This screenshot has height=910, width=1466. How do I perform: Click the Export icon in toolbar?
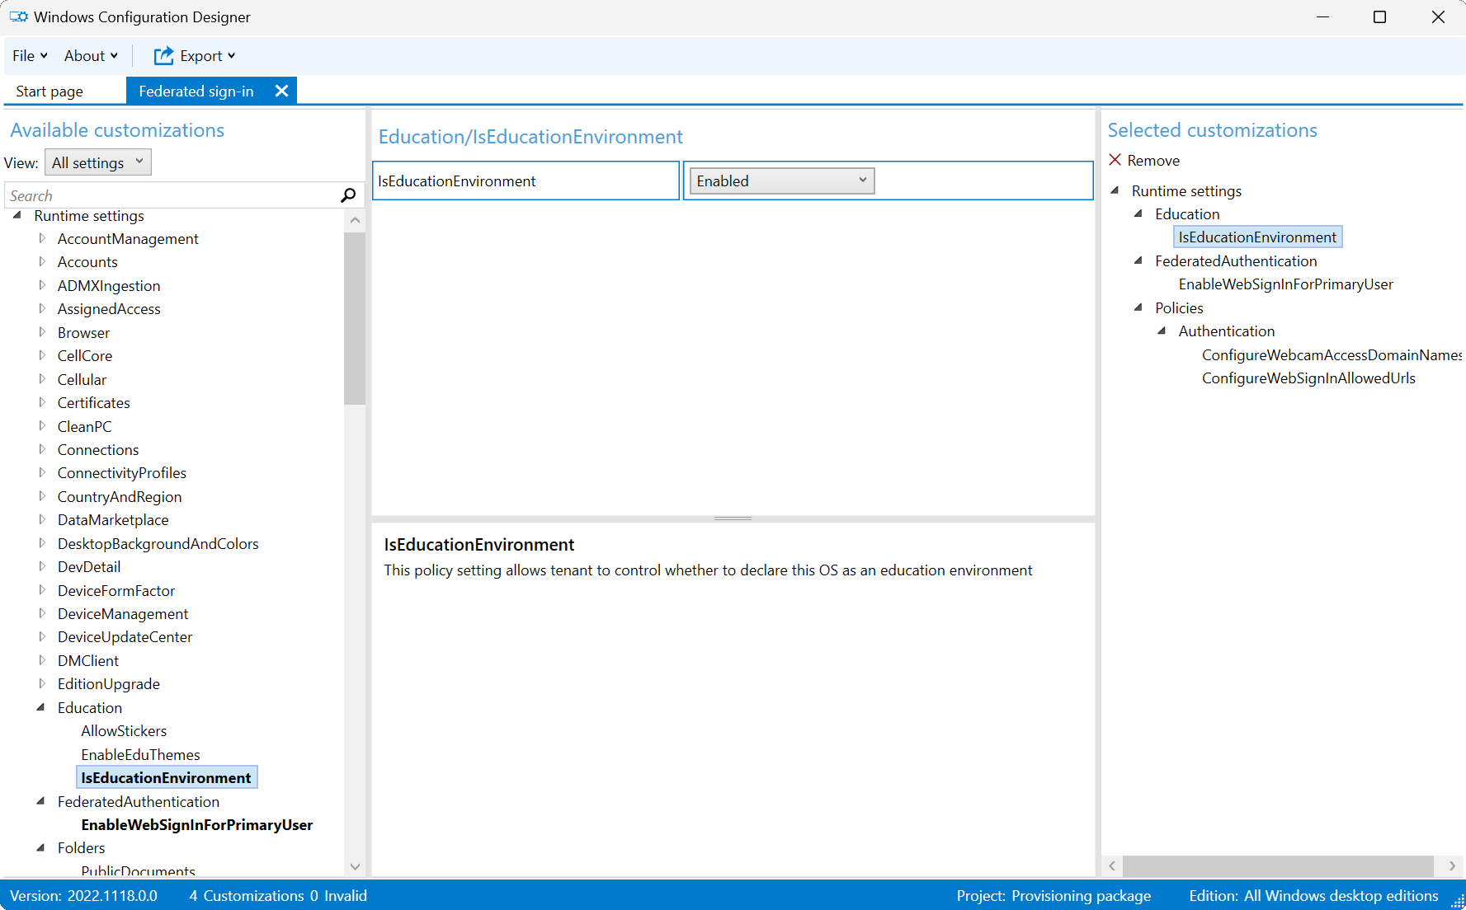163,56
